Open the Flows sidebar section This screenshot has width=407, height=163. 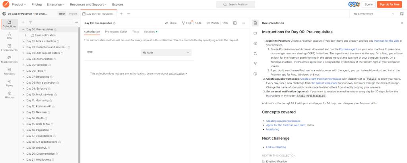pyautogui.click(x=10, y=83)
